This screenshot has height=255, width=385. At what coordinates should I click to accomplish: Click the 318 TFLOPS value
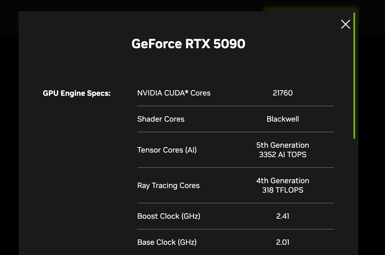coord(283,190)
